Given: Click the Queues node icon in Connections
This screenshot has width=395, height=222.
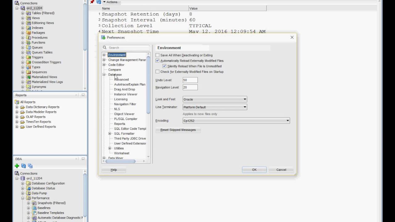Looking at the screenshot, I should (28, 47).
